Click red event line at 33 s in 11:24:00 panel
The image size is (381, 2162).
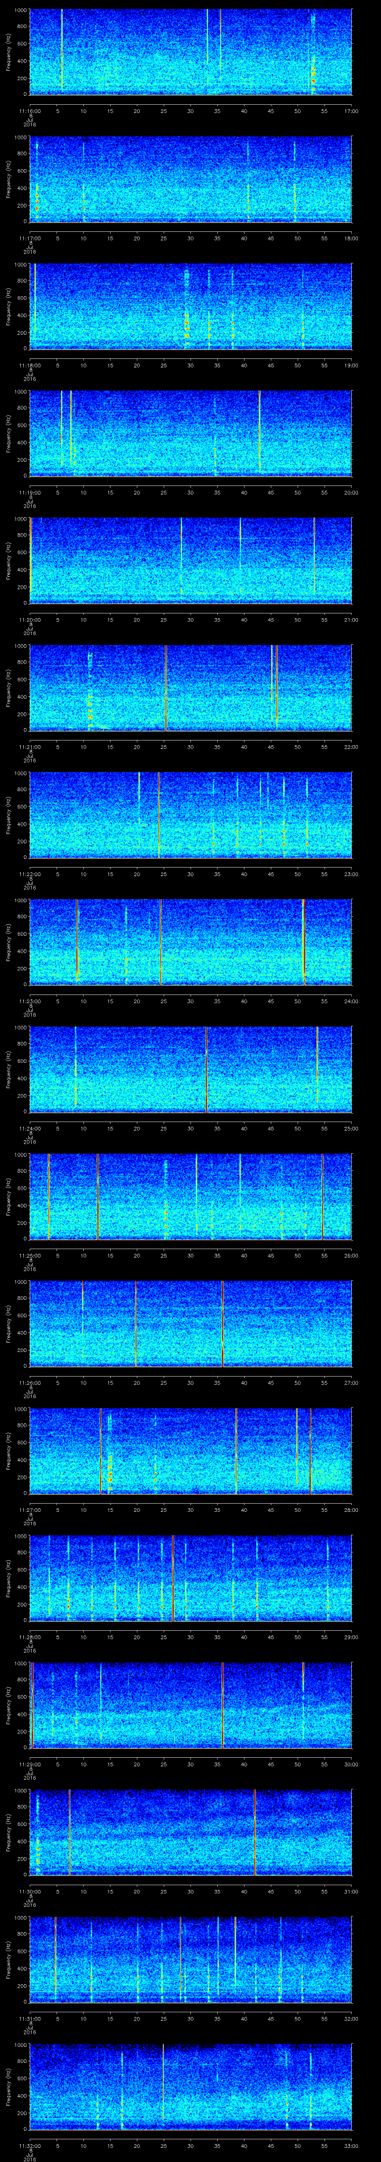(x=206, y=1069)
